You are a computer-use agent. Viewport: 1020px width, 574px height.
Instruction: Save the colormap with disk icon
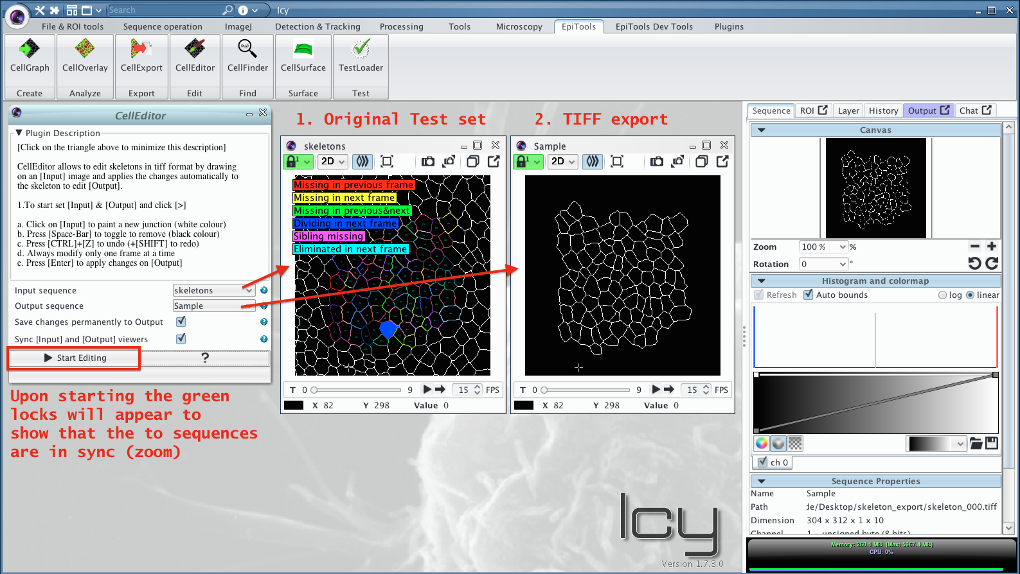992,443
